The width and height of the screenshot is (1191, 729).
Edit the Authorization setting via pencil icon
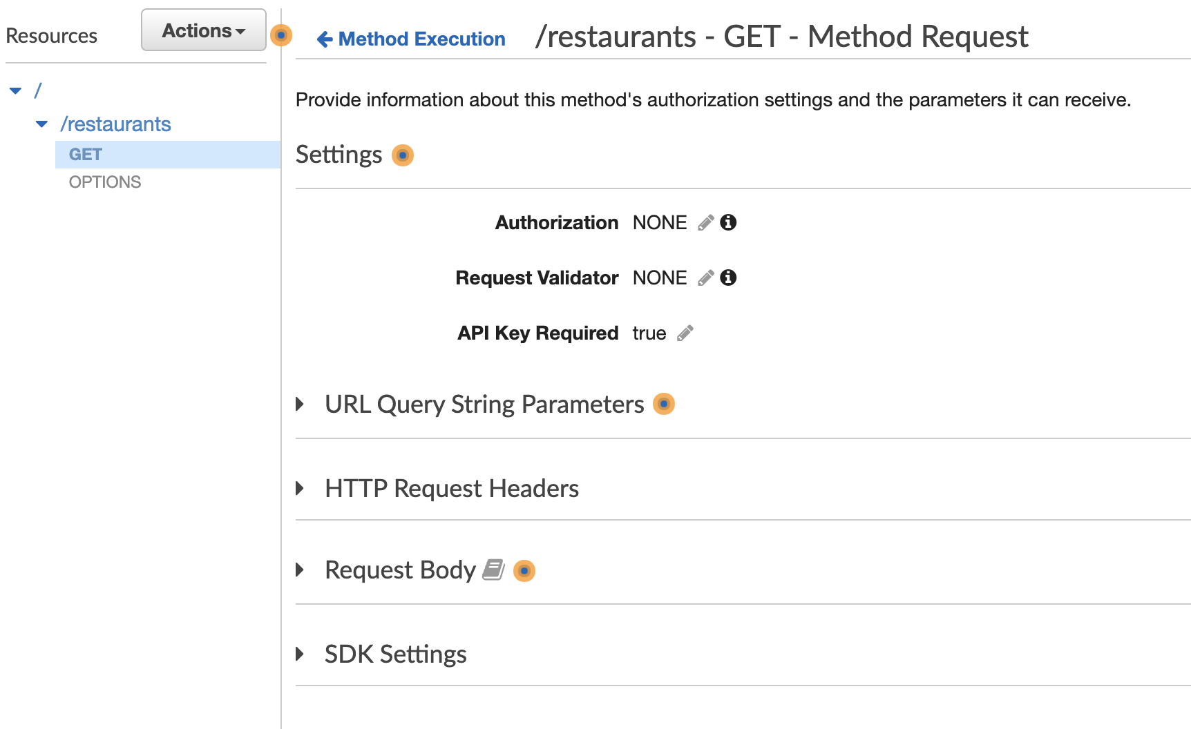pyautogui.click(x=705, y=222)
